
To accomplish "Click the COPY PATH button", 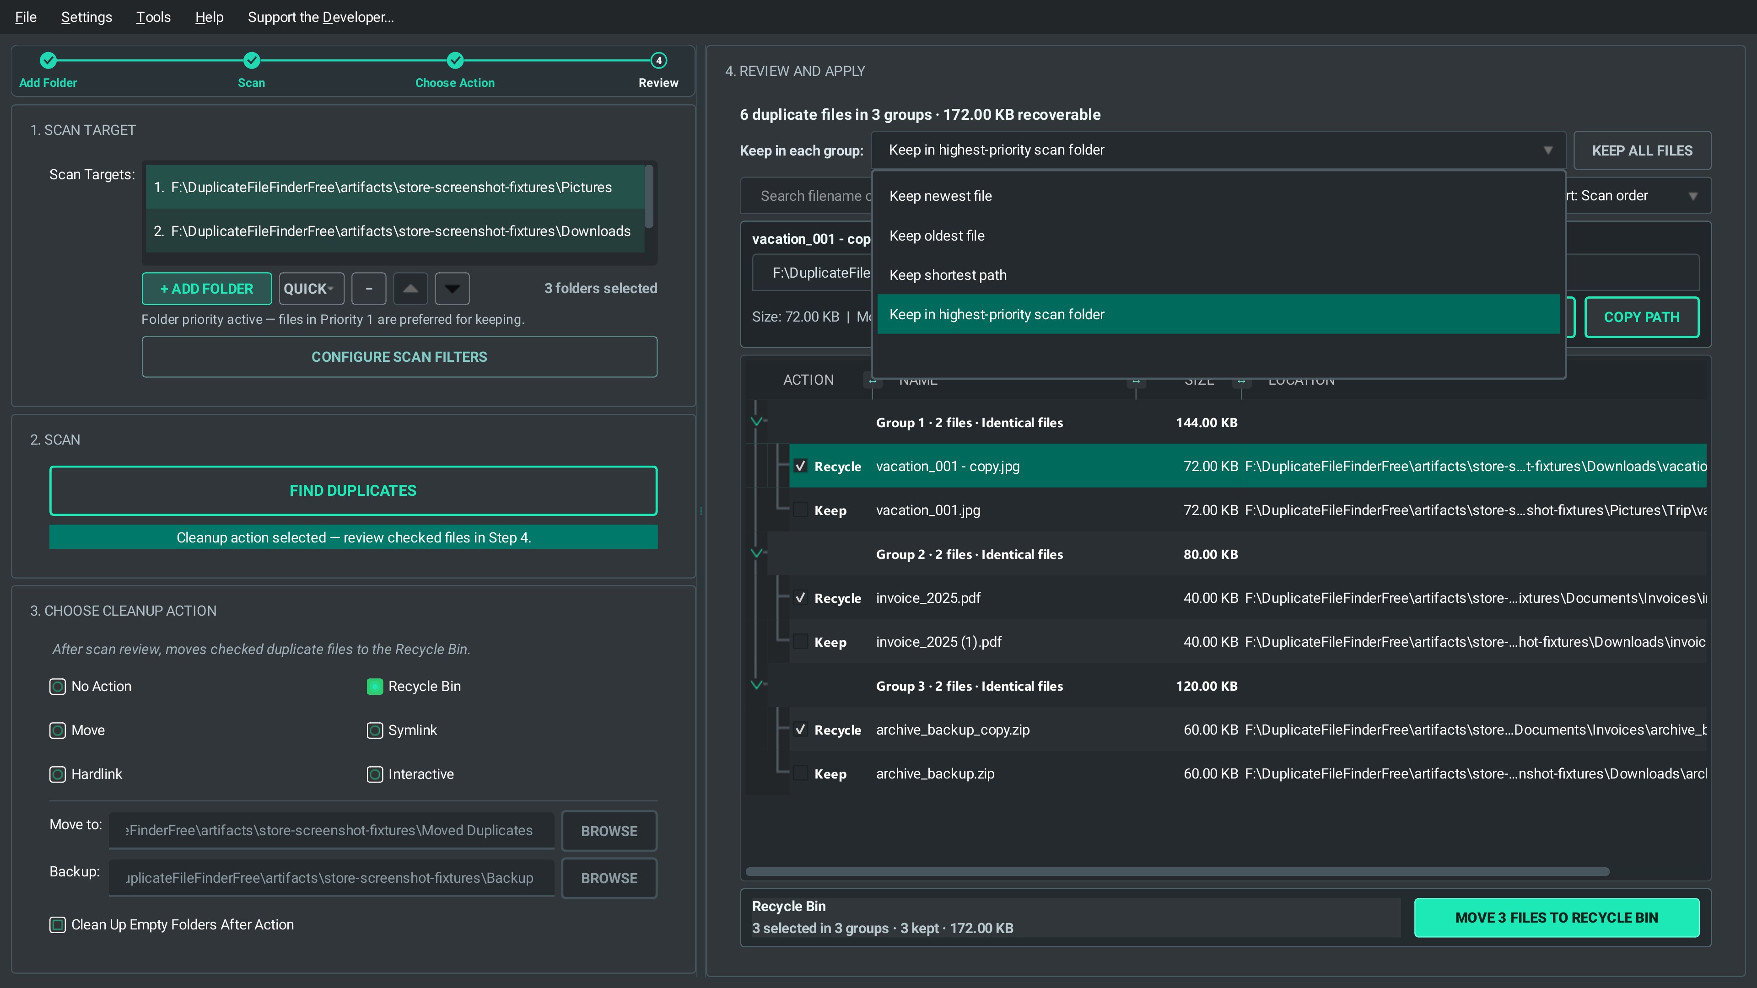I will 1641,317.
